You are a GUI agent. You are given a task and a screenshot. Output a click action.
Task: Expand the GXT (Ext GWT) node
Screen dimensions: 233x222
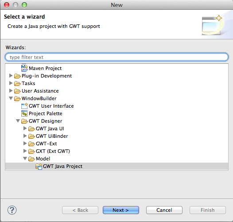pos(25,151)
